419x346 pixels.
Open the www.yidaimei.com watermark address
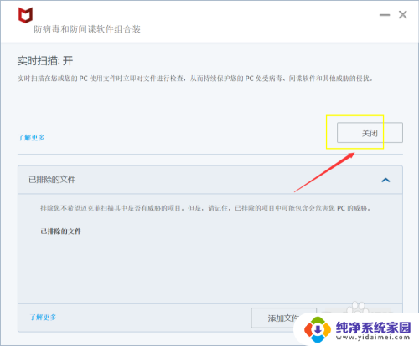[x=373, y=338]
